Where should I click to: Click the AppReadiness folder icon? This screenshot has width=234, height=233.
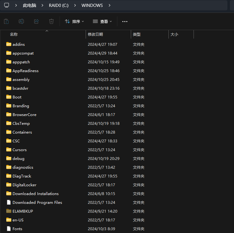[9, 71]
